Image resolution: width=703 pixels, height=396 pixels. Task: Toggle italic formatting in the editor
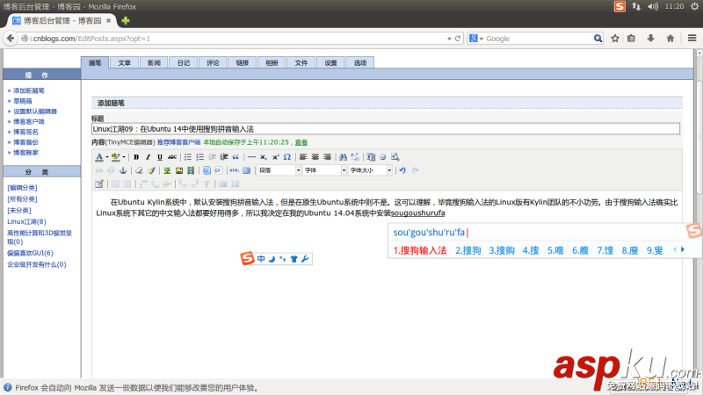coord(148,157)
